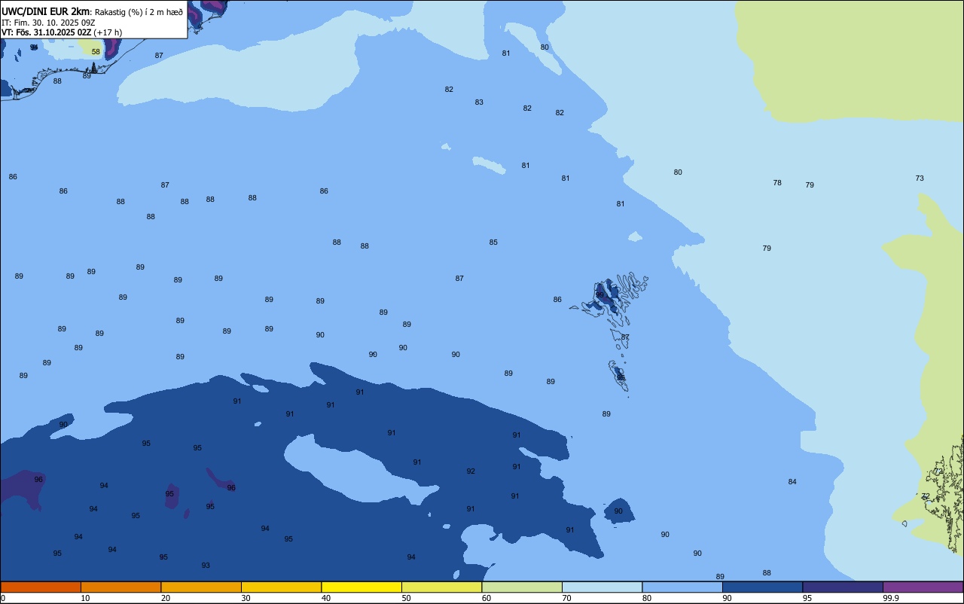Select the 10–20 orange legend color segment
964x604 pixels.
pyautogui.click(x=120, y=587)
